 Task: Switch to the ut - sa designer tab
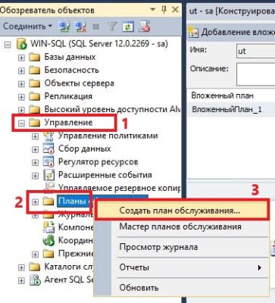pos(232,11)
